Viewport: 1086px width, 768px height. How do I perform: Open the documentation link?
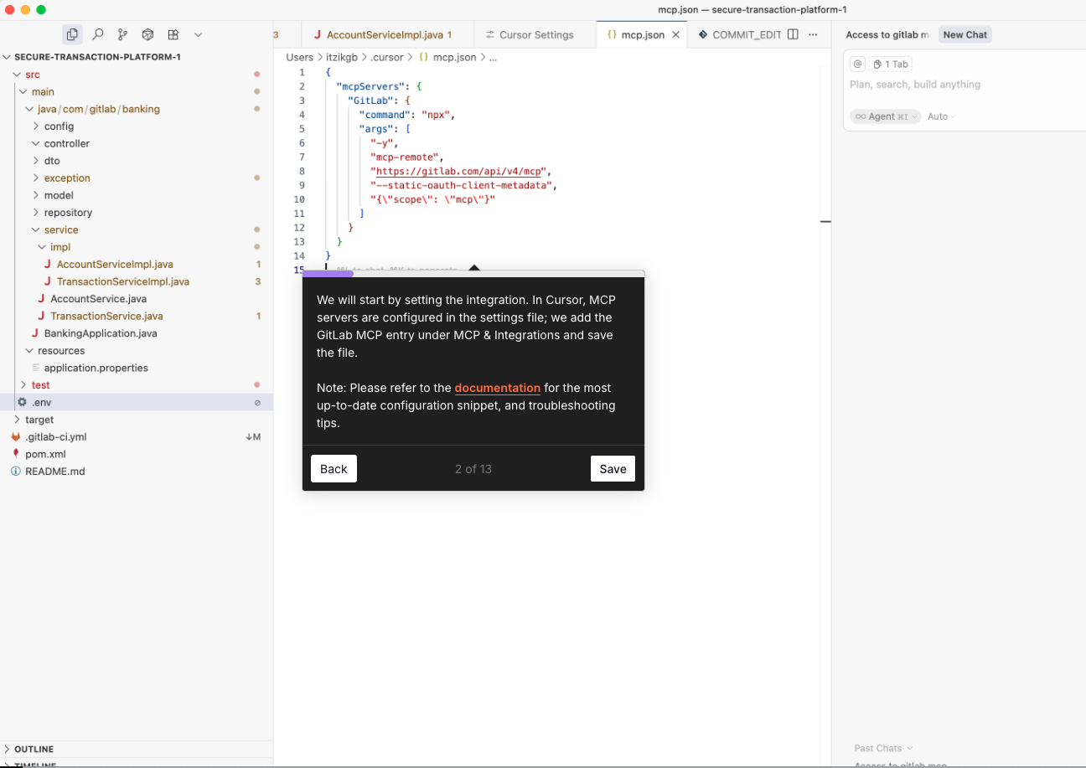tap(498, 388)
